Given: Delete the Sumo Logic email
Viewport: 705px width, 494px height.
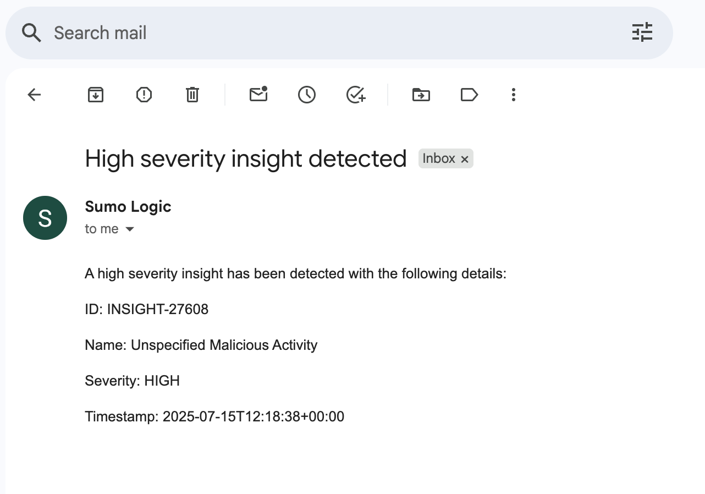Looking at the screenshot, I should pos(192,95).
